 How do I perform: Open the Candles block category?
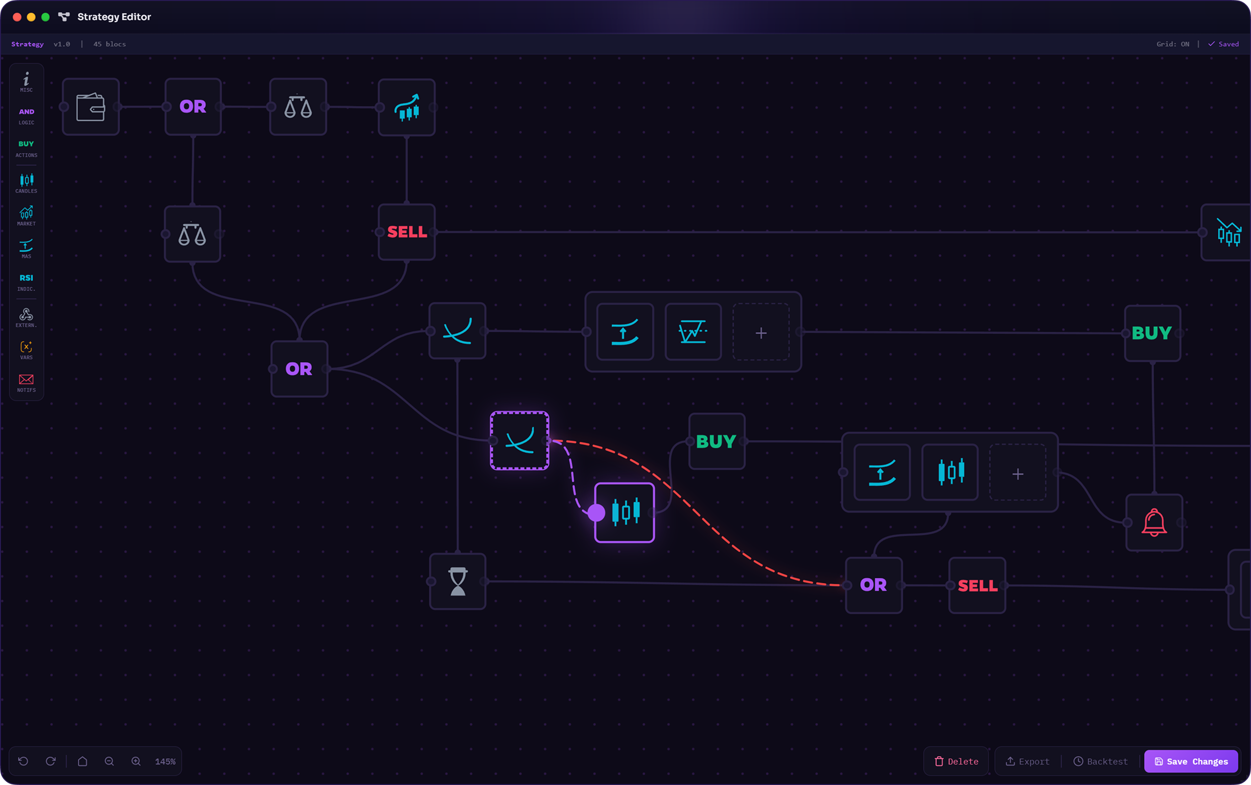click(26, 183)
